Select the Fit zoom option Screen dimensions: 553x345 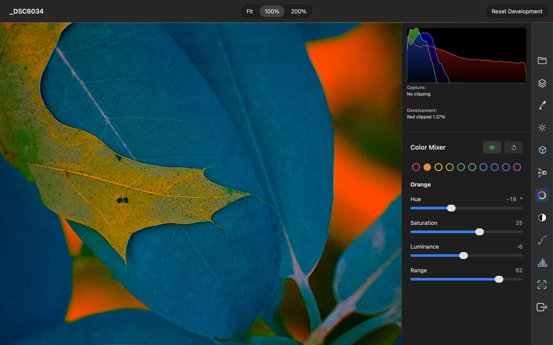(x=250, y=11)
